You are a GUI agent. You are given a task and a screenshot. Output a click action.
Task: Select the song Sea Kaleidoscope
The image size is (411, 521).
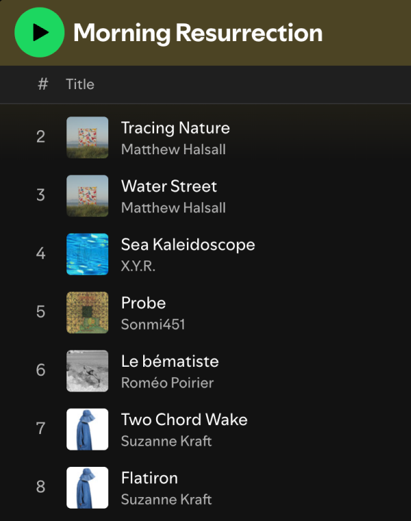(188, 245)
